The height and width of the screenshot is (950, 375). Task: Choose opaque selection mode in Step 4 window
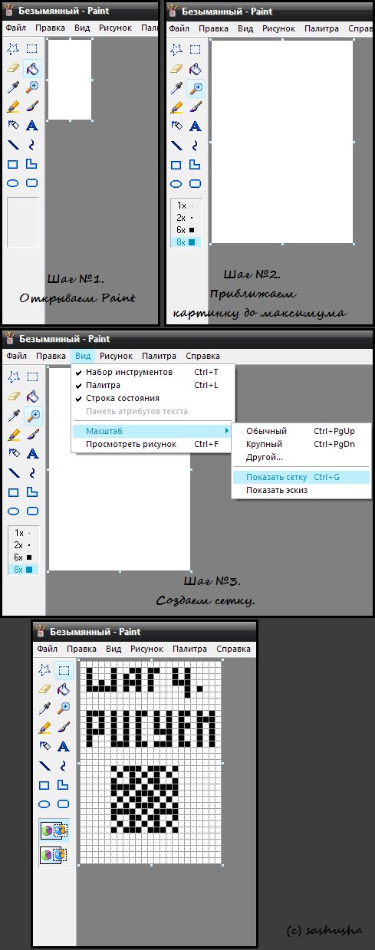point(54,831)
